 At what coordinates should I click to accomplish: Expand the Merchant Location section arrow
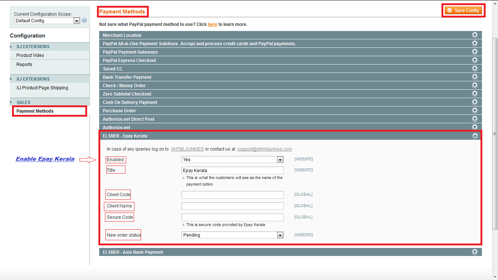pyautogui.click(x=475, y=35)
